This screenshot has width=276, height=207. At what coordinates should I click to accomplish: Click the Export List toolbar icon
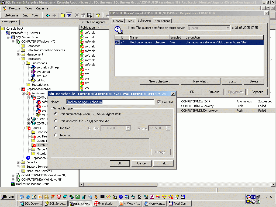click(x=89, y=15)
